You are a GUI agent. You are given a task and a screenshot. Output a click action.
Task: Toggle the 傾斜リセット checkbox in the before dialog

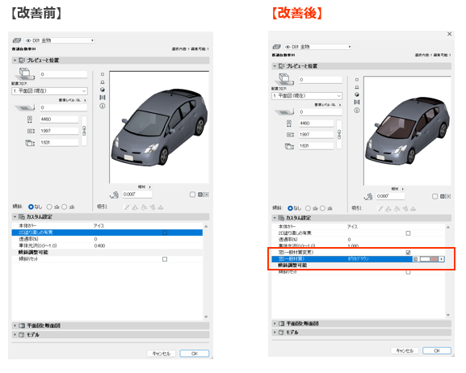click(x=165, y=259)
